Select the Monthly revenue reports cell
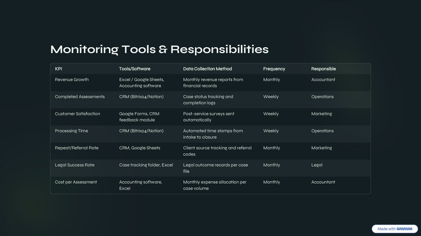The width and height of the screenshot is (421, 236). (213, 83)
